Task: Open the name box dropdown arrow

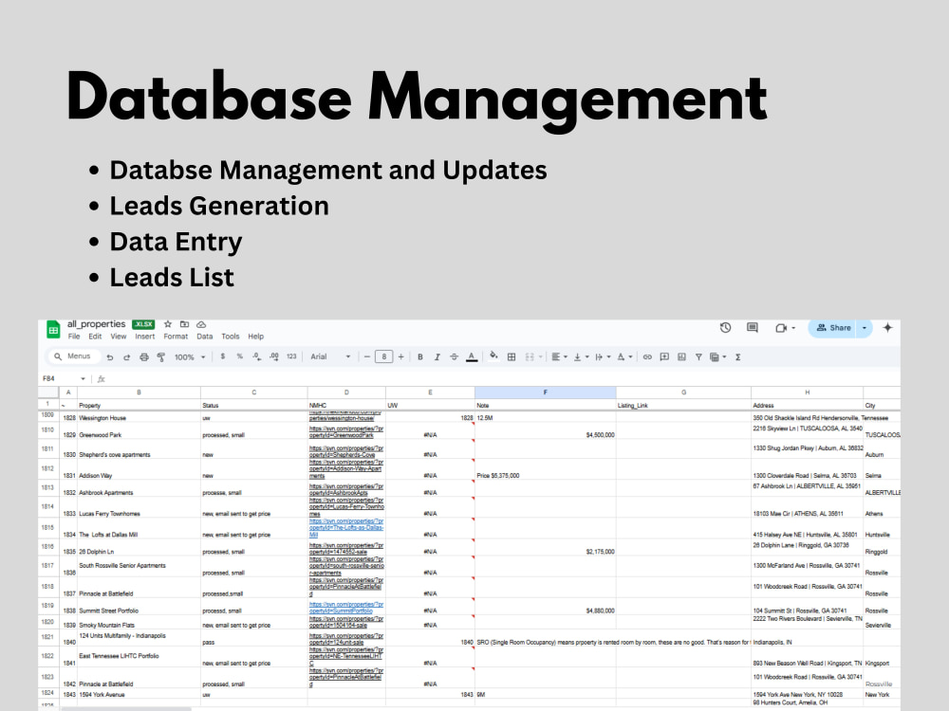Action: pos(83,379)
